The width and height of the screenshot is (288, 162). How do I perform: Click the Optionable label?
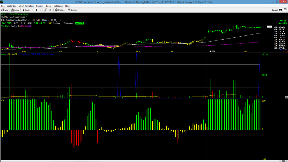coord(69,23)
